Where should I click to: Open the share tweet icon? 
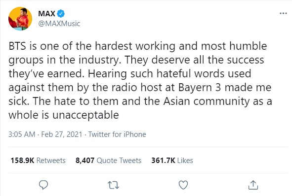pos(253,185)
